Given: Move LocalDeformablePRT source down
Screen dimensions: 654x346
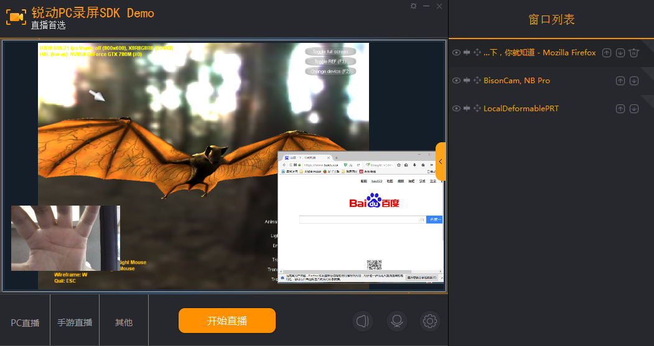Looking at the screenshot, I should click(634, 109).
